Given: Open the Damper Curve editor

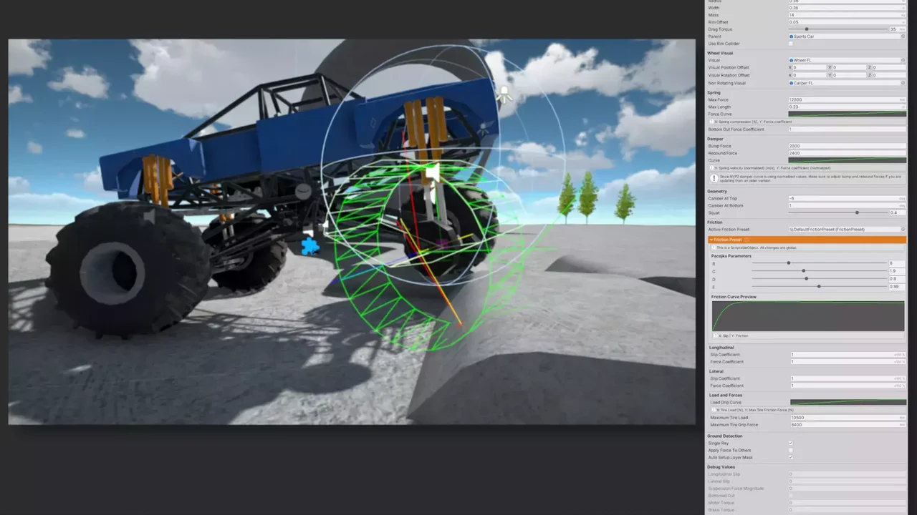Looking at the screenshot, I should [848, 160].
